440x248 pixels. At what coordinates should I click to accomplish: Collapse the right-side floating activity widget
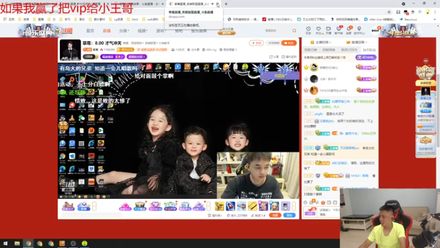pos(426,61)
